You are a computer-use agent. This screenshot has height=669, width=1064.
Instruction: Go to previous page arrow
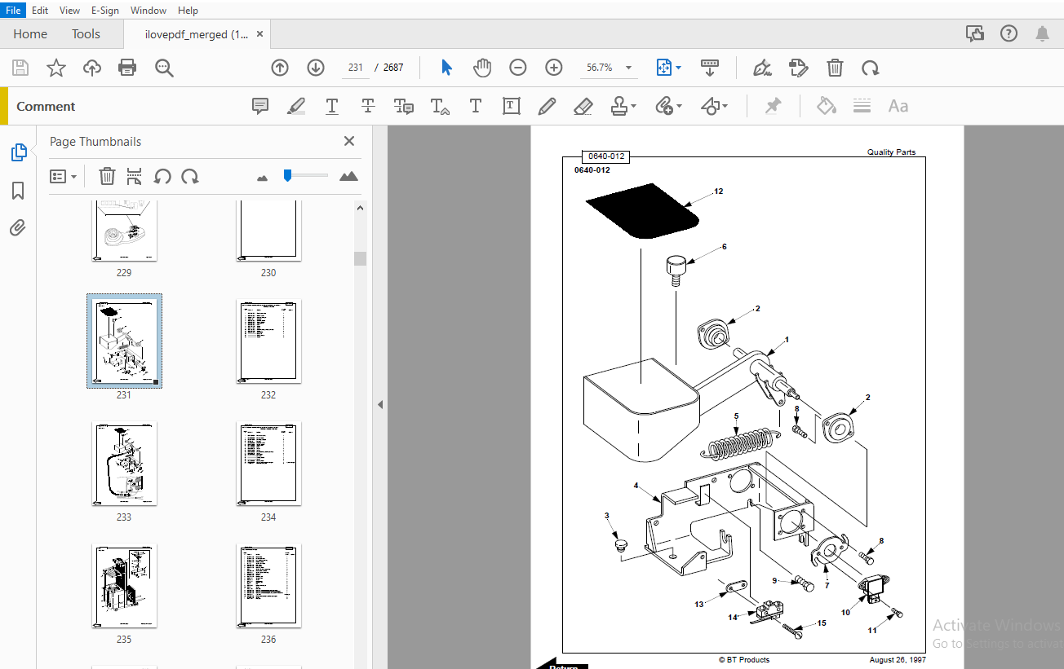pyautogui.click(x=280, y=68)
